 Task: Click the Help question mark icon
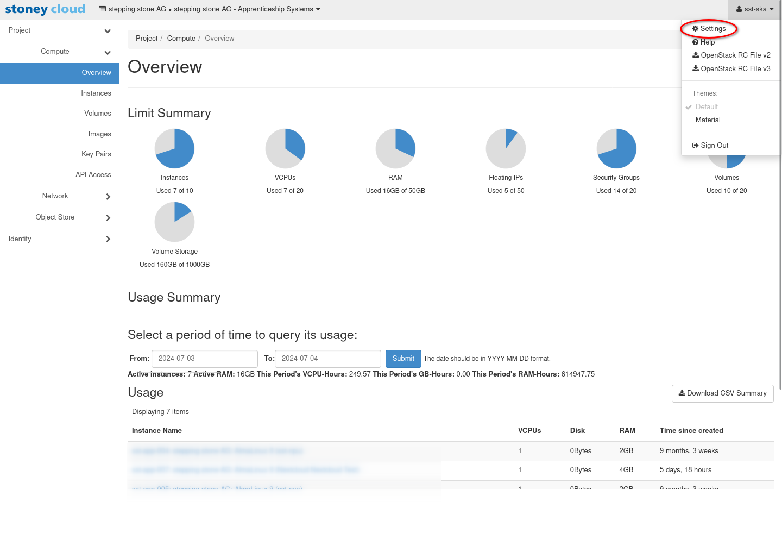click(x=695, y=42)
